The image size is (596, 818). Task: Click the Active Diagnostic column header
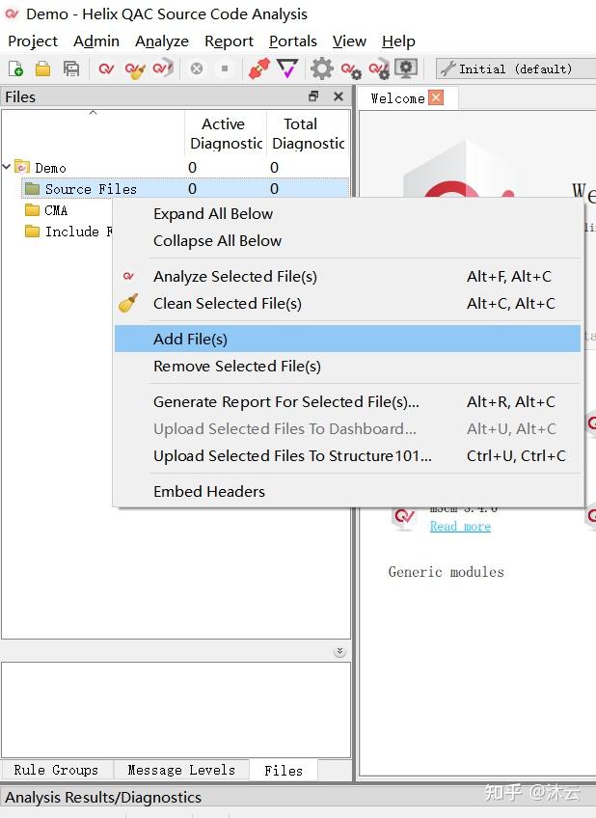tap(225, 133)
